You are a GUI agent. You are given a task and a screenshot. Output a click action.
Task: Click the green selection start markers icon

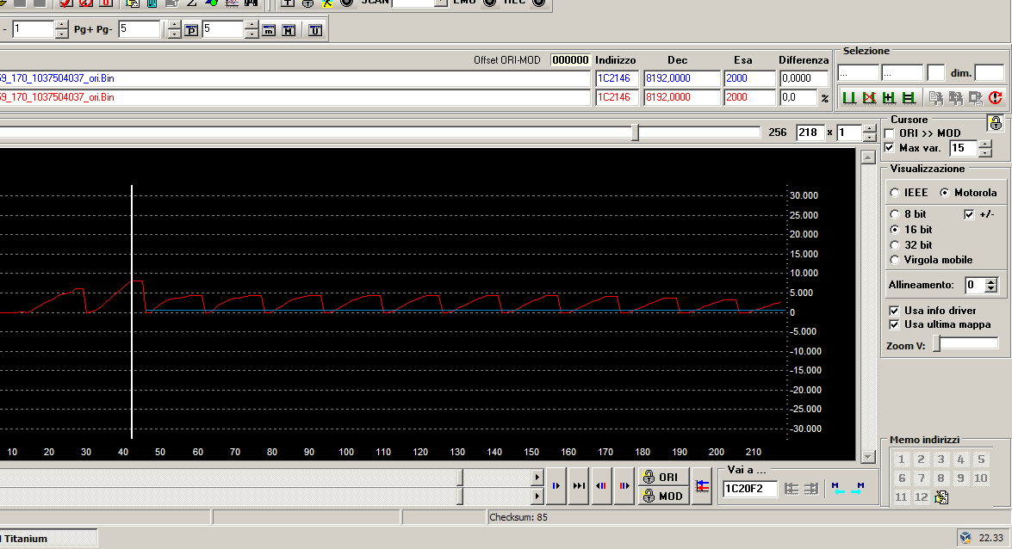pos(849,98)
